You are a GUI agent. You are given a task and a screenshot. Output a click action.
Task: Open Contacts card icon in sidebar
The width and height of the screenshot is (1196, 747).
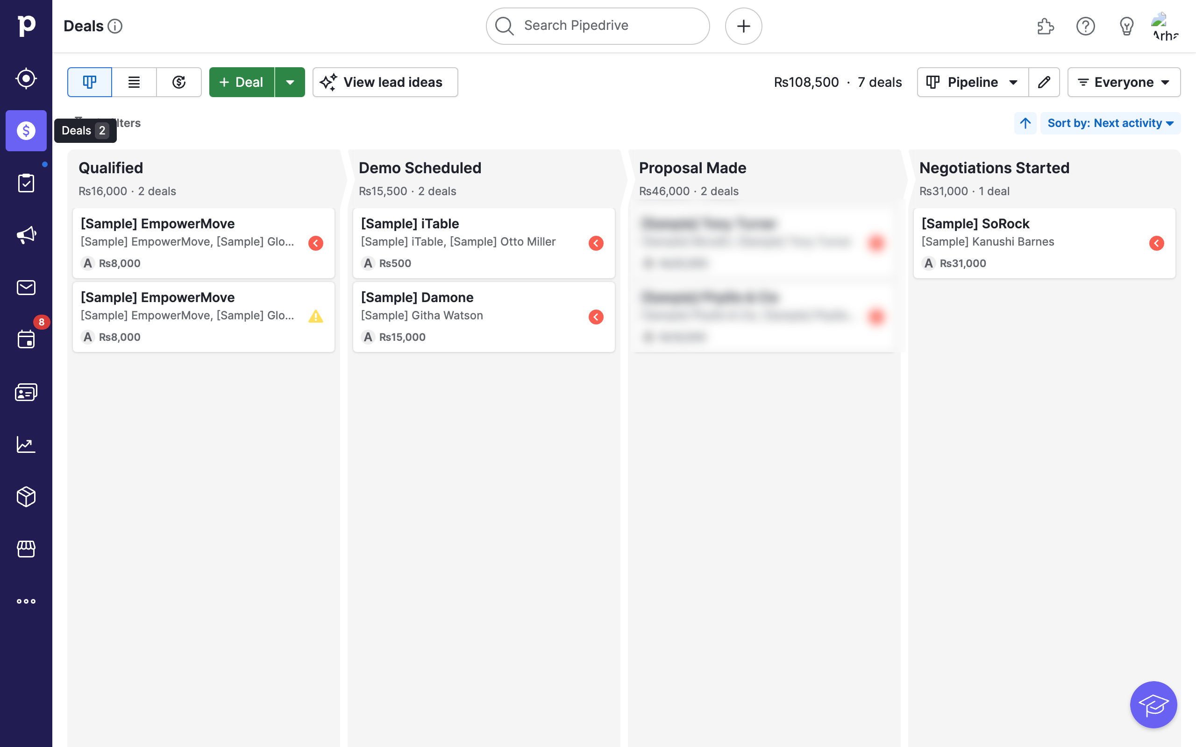pos(26,392)
